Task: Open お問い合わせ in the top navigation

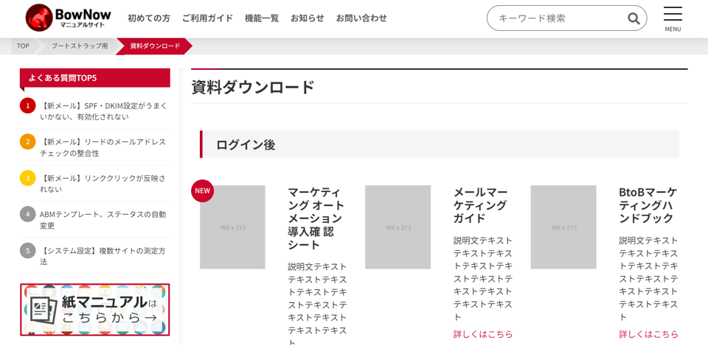Action: point(361,18)
